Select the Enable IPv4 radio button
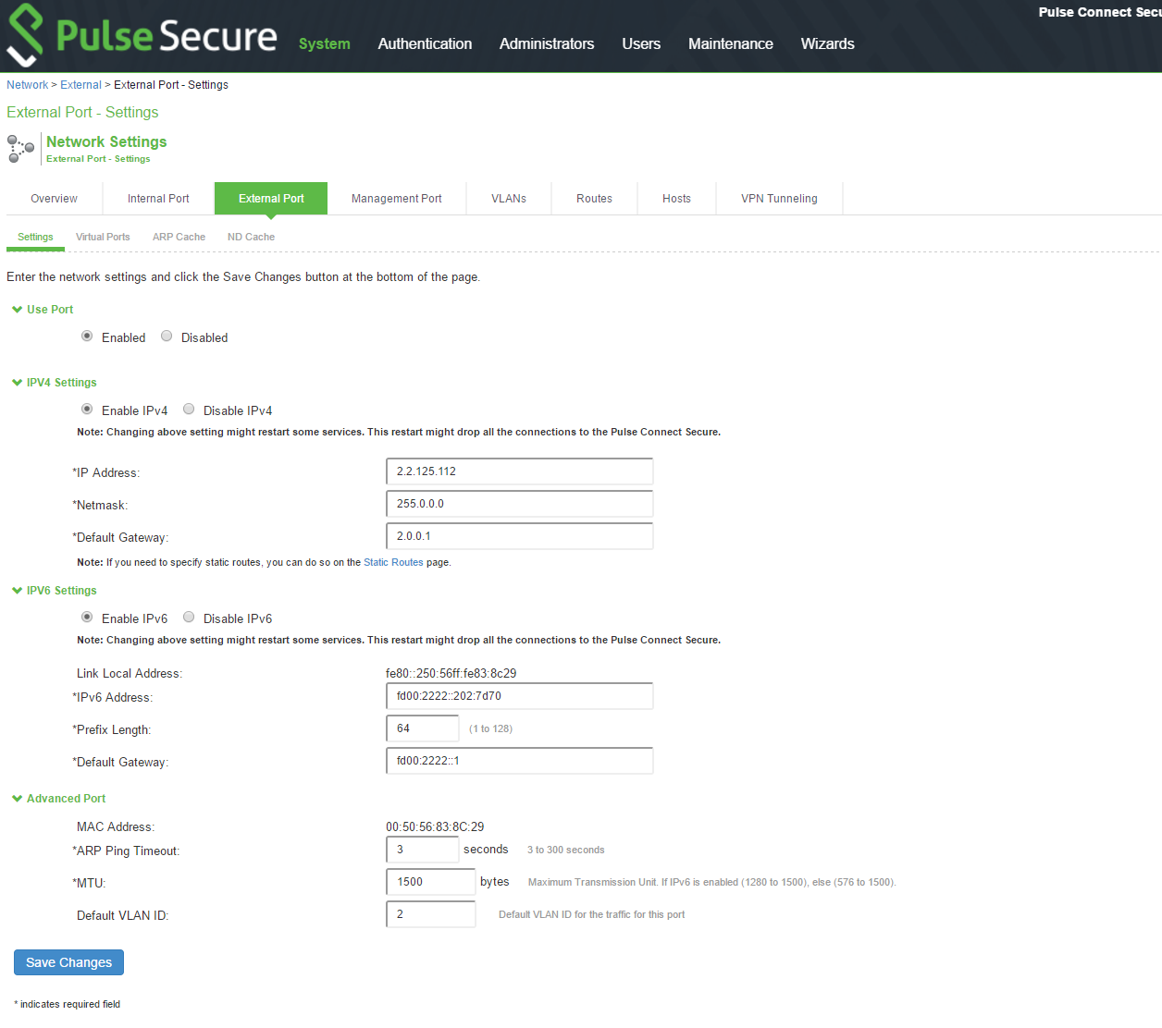This screenshot has width=1162, height=1028. coord(87,410)
